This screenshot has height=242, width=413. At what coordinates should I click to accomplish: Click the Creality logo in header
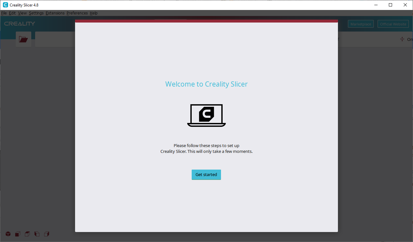(x=20, y=24)
